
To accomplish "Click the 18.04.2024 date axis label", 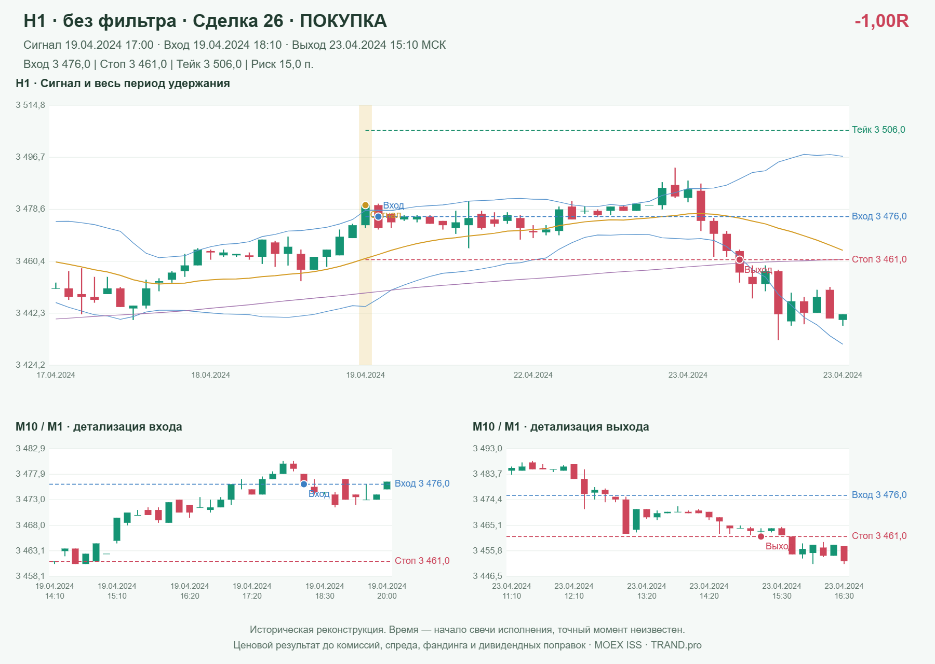I will (x=210, y=375).
